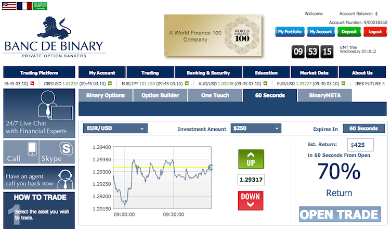Viewport: 390px width, 229px height.
Task: Click the 60 Seconds expiry field
Action: point(363,129)
